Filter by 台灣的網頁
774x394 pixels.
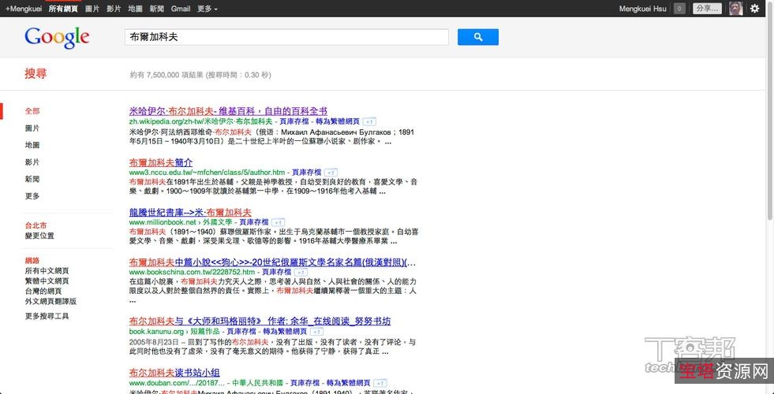pos(43,292)
